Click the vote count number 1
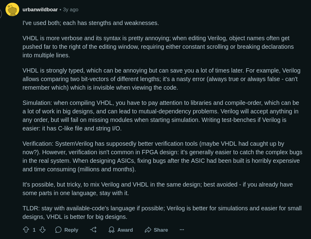311x239 pixels. (34, 230)
